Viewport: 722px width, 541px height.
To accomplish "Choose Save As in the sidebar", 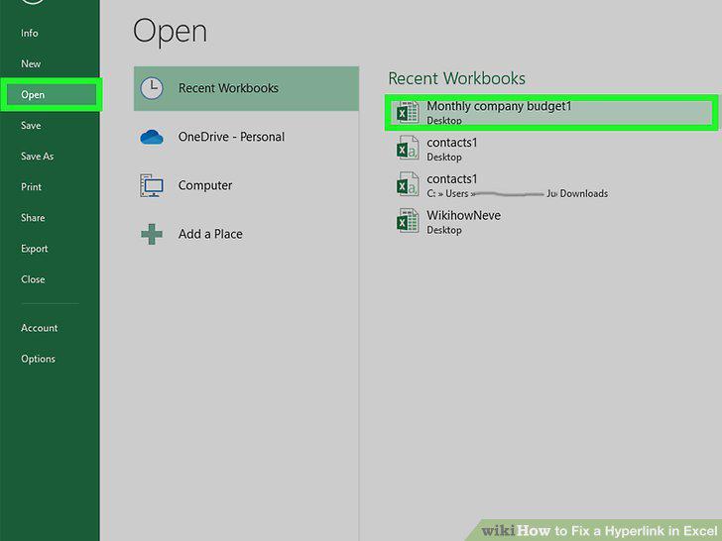I will tap(38, 157).
